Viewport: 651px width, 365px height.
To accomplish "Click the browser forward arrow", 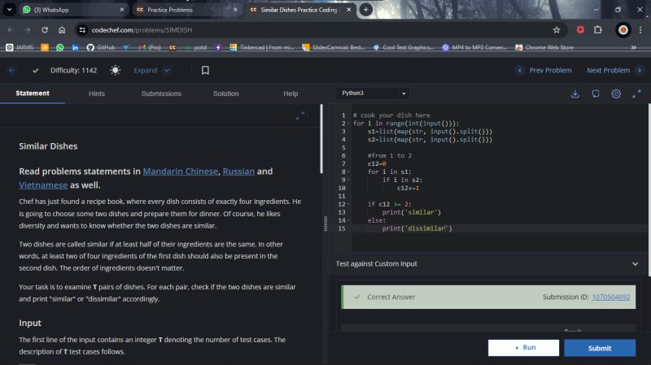I will (x=28, y=30).
